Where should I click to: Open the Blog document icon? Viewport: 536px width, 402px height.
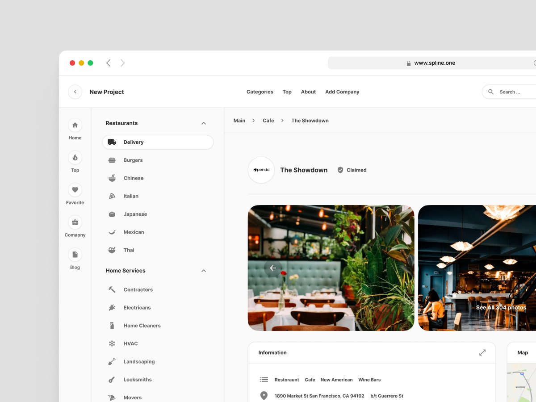tap(75, 255)
